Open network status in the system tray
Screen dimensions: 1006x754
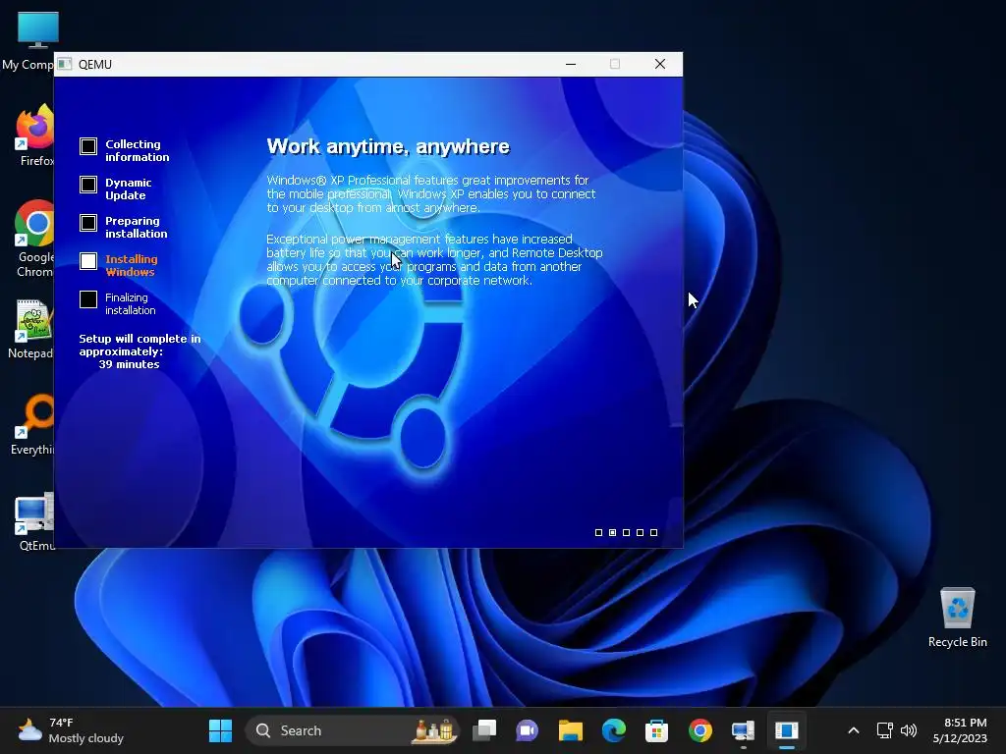pyautogui.click(x=885, y=730)
